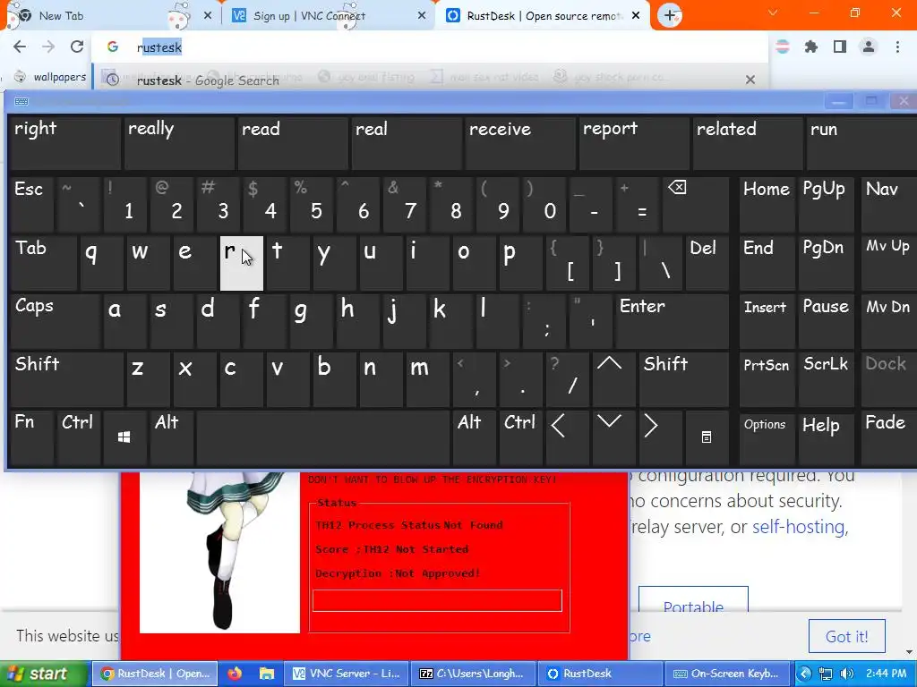Viewport: 917px width, 687px height.
Task: Remove the rustesk suggestion with the X
Action: pyautogui.click(x=750, y=80)
